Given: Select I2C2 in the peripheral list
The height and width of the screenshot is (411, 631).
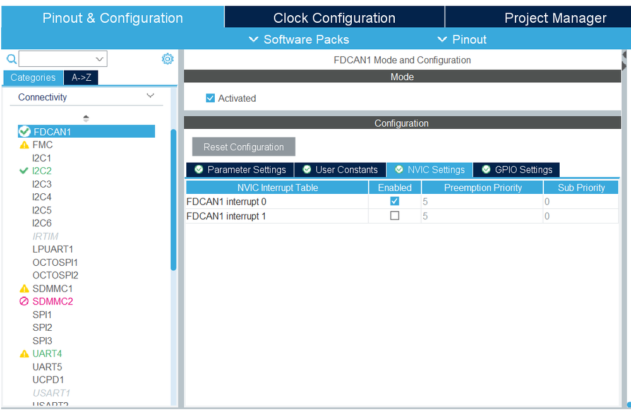Looking at the screenshot, I should pyautogui.click(x=42, y=170).
